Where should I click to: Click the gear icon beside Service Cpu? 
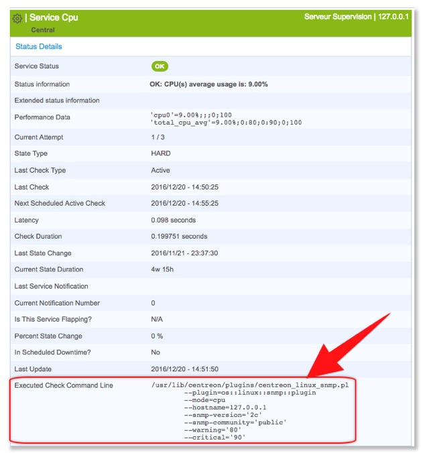(x=17, y=17)
